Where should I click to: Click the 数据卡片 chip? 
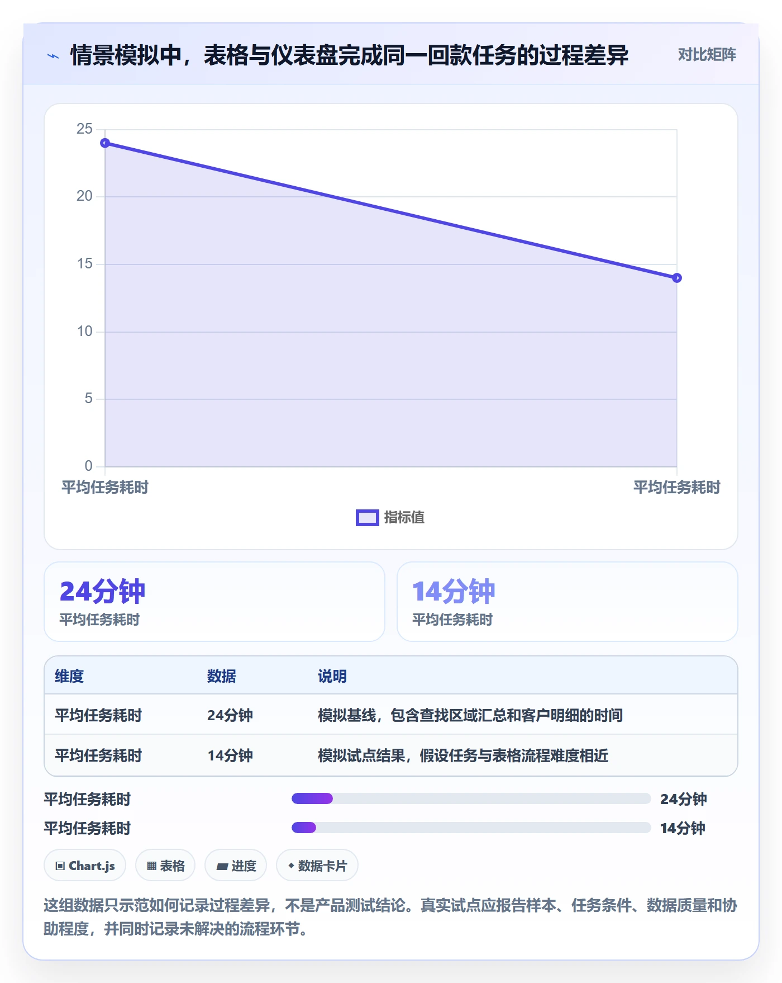tap(317, 866)
